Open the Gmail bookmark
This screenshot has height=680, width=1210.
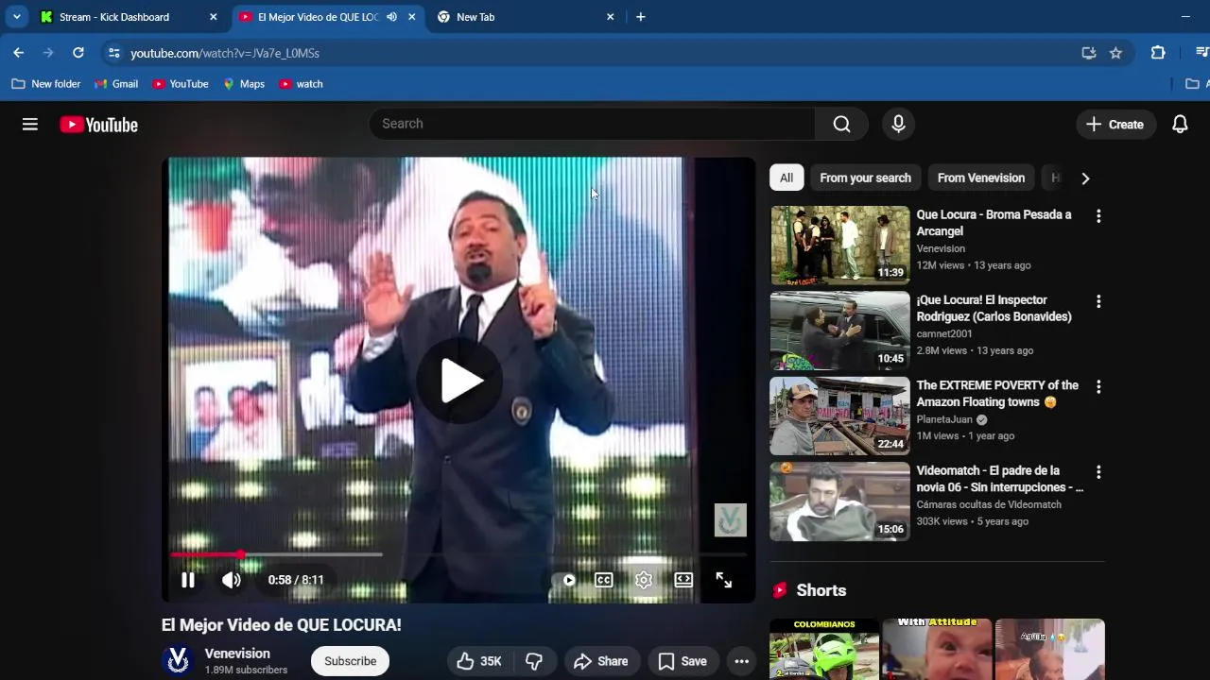[116, 84]
